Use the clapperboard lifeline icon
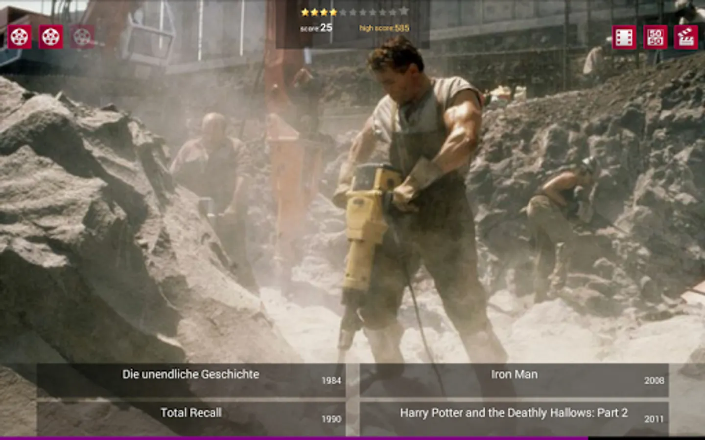This screenshot has height=440, width=705. pos(686,38)
